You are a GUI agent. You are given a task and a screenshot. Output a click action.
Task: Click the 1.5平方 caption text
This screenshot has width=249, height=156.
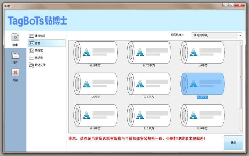tap(95, 97)
